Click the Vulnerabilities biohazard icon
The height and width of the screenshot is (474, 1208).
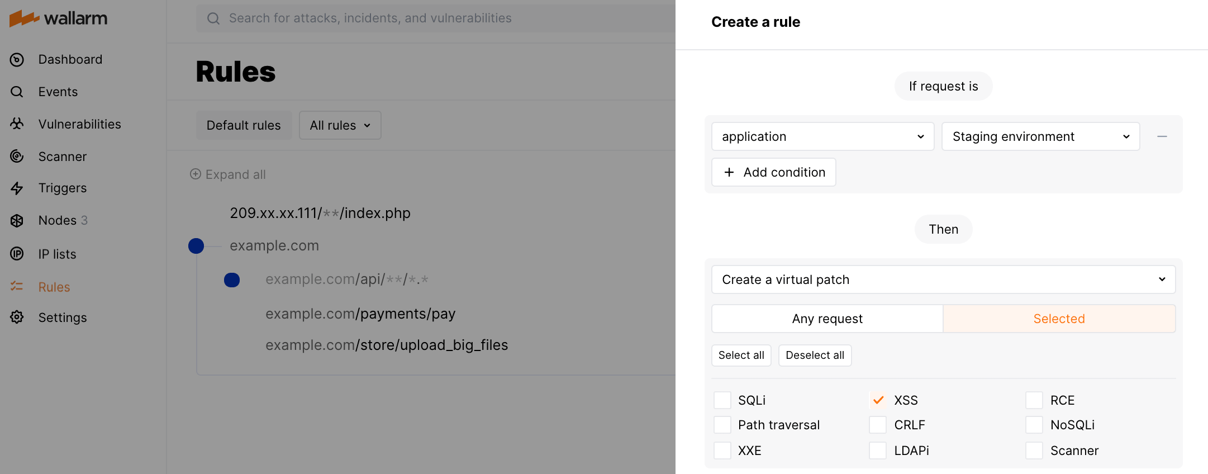[x=17, y=124]
